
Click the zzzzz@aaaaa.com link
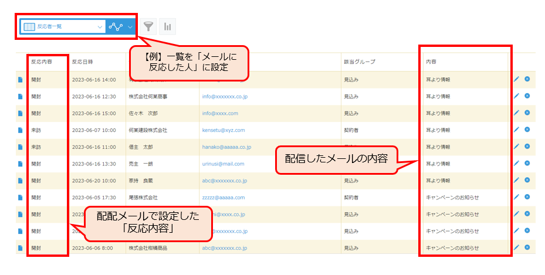tap(224, 198)
